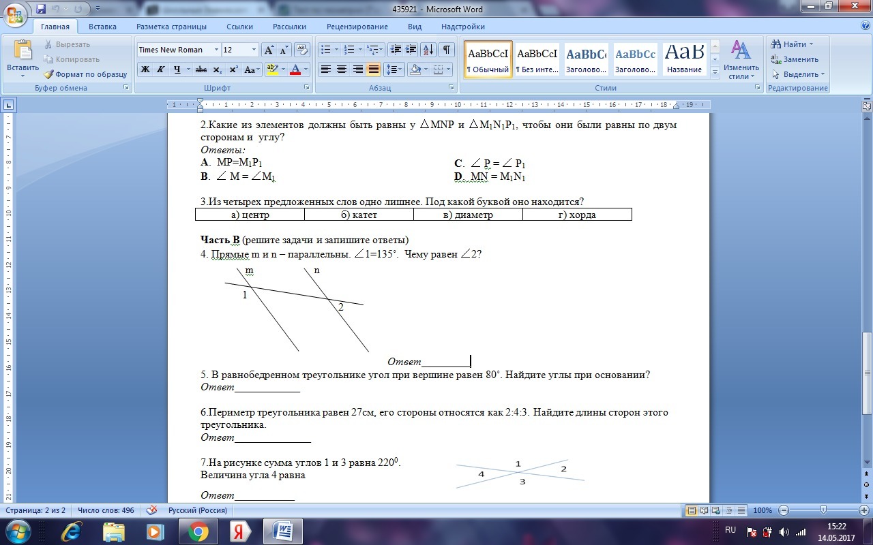Click the decrease indent icon
This screenshot has width=873, height=545.
click(396, 50)
